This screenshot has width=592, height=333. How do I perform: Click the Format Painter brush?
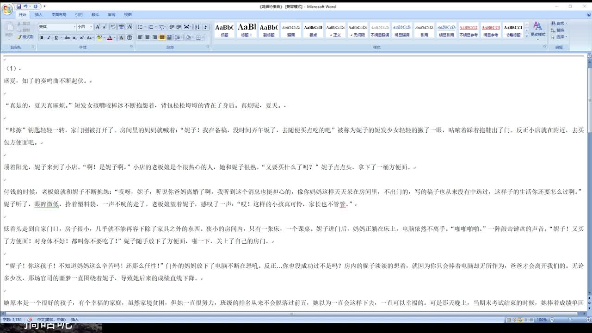25,37
